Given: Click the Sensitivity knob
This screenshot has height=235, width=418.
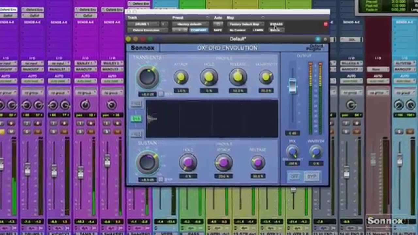Looking at the screenshot, I should [x=266, y=77].
